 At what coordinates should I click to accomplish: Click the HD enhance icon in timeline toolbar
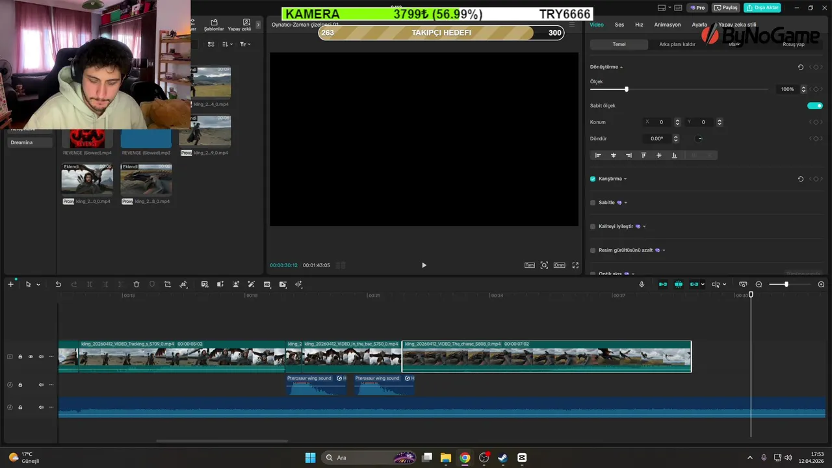[x=267, y=285]
